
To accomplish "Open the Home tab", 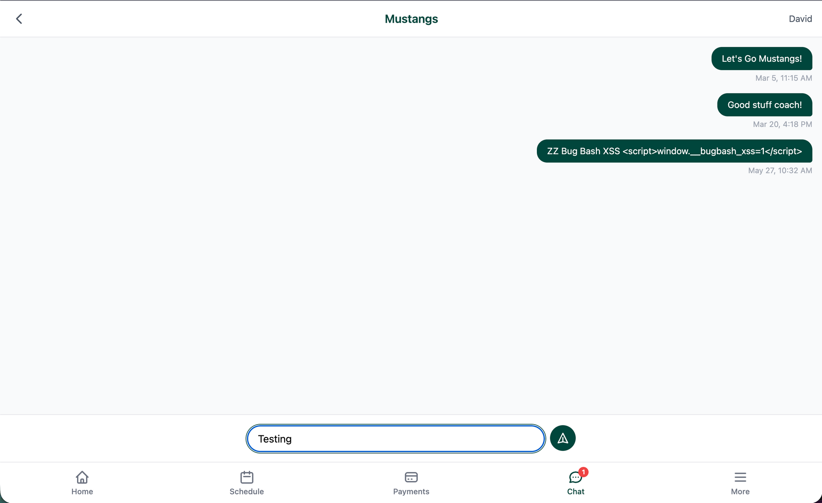I will pos(82,483).
